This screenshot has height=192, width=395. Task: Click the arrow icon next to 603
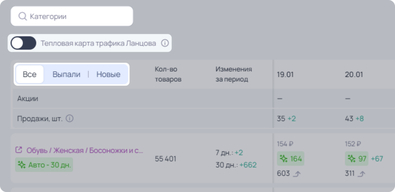297,173
